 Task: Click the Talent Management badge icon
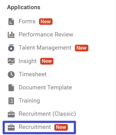tap(11, 48)
